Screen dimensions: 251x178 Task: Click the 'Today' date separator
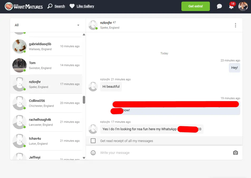click(164, 53)
